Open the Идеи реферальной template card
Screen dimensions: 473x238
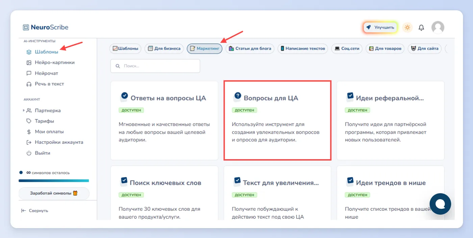click(x=391, y=121)
